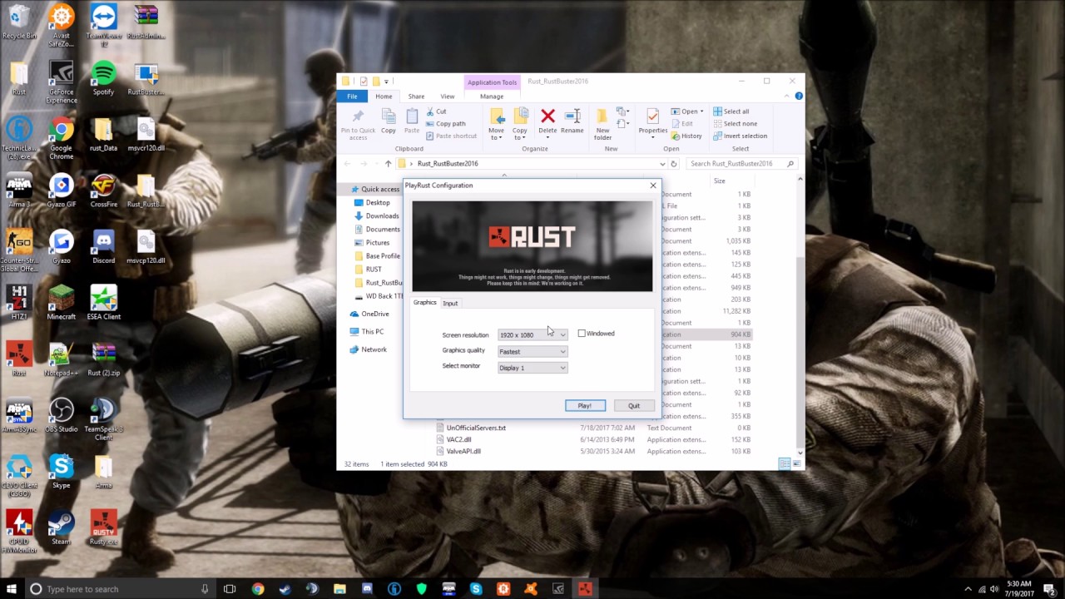Click the CrossFire desktop icon

(x=103, y=191)
